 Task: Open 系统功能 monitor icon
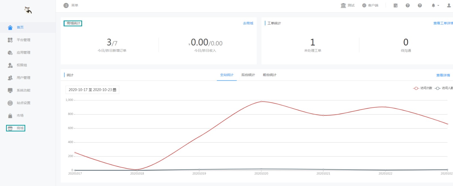point(10,90)
